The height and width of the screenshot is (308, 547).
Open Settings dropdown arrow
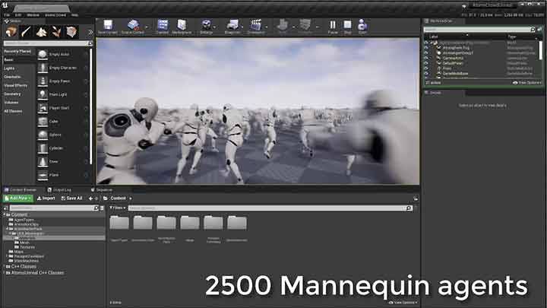pos(214,27)
